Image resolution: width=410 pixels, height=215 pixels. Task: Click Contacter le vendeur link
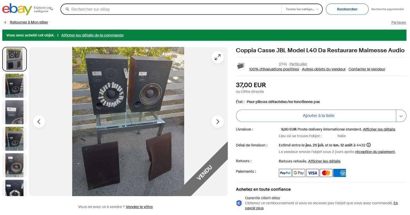pos(367,69)
